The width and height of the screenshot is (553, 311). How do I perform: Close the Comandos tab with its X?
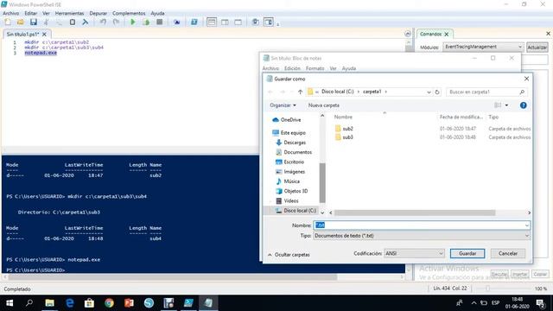coord(447,35)
